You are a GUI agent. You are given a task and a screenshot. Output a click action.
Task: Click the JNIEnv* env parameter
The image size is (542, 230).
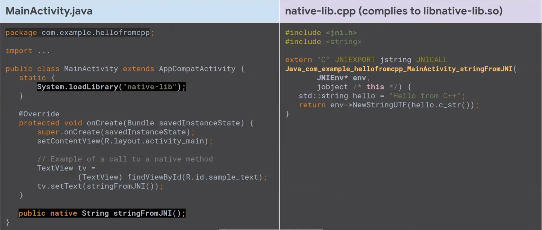341,78
